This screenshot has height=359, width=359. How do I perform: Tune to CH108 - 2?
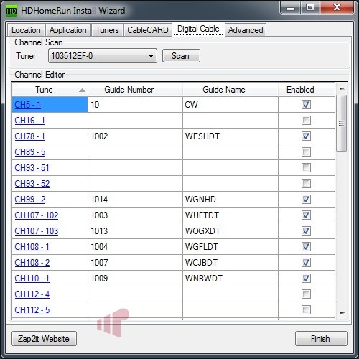(32, 263)
